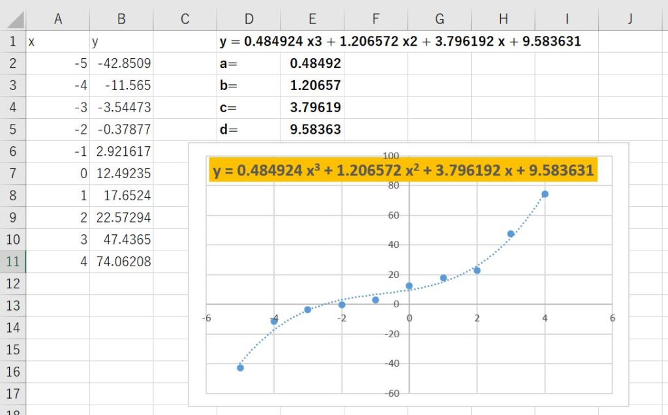Select column C header
Image resolution: width=668 pixels, height=415 pixels.
coord(185,19)
